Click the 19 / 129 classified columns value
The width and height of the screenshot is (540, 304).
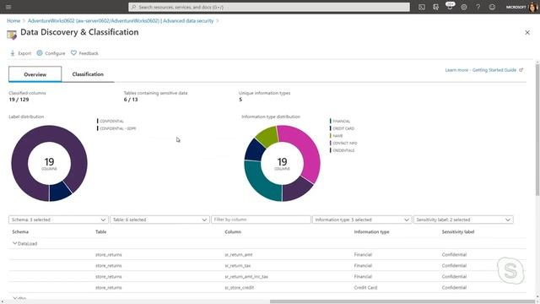[19, 100]
